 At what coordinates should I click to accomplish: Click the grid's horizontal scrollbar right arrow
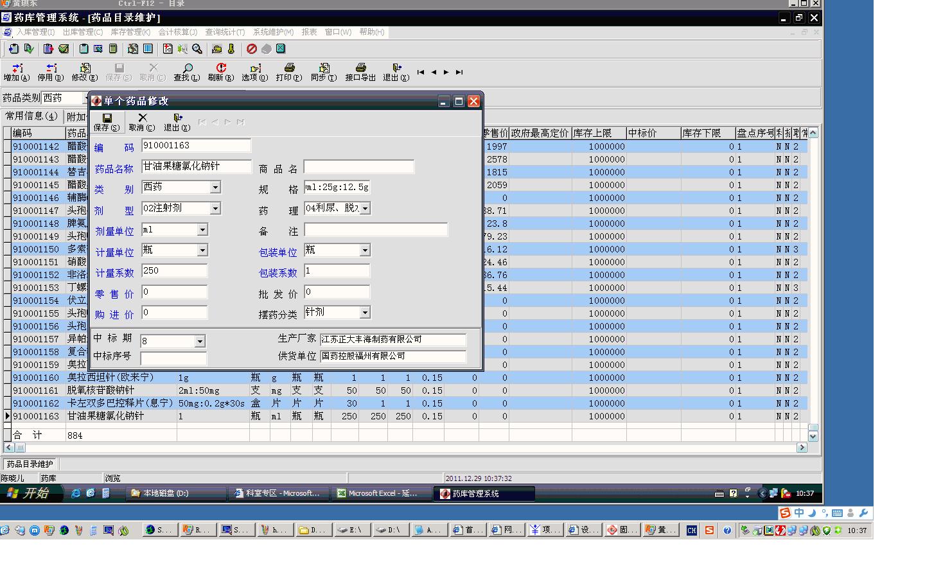[x=802, y=448]
